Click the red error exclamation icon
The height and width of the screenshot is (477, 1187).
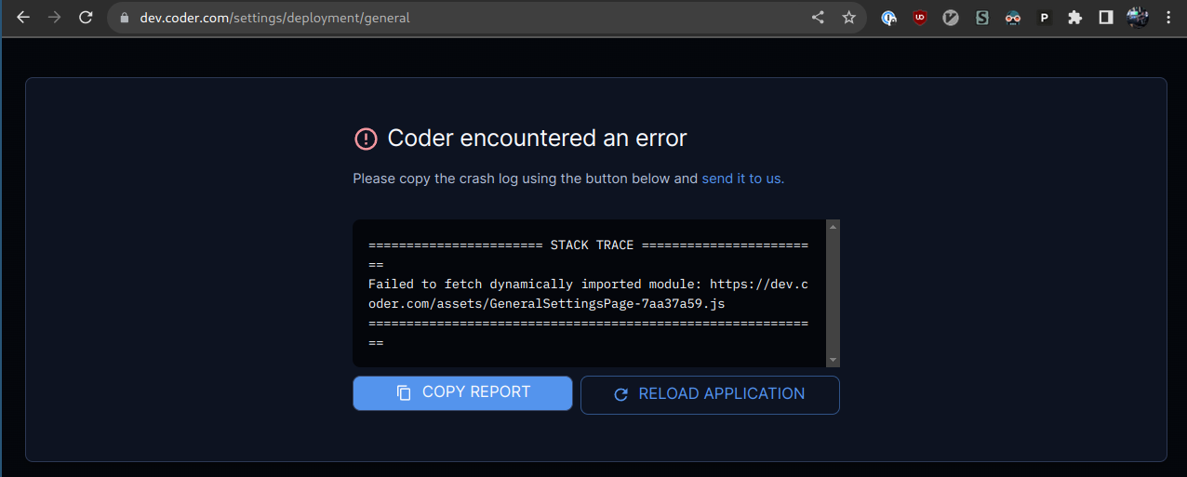(366, 139)
